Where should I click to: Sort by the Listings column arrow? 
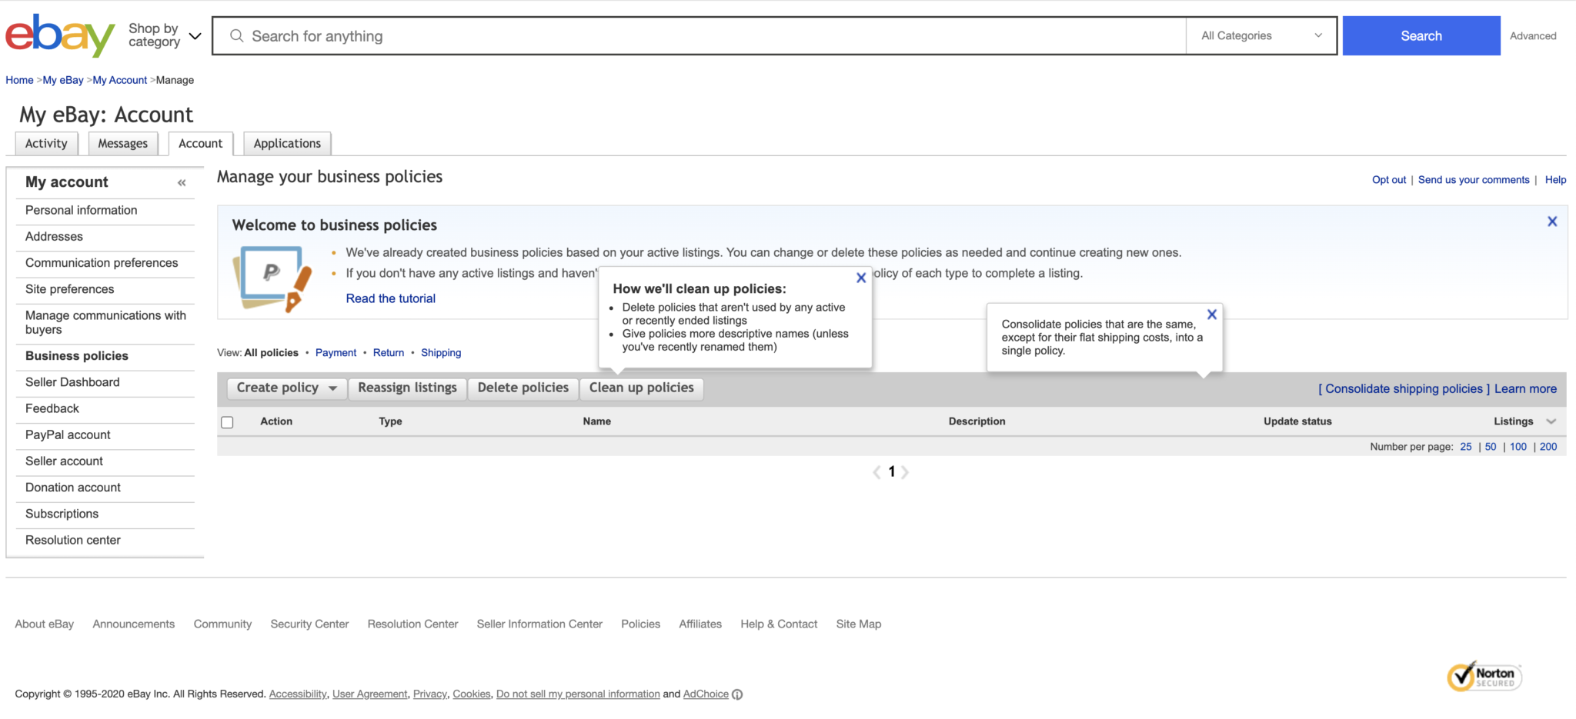tap(1551, 421)
